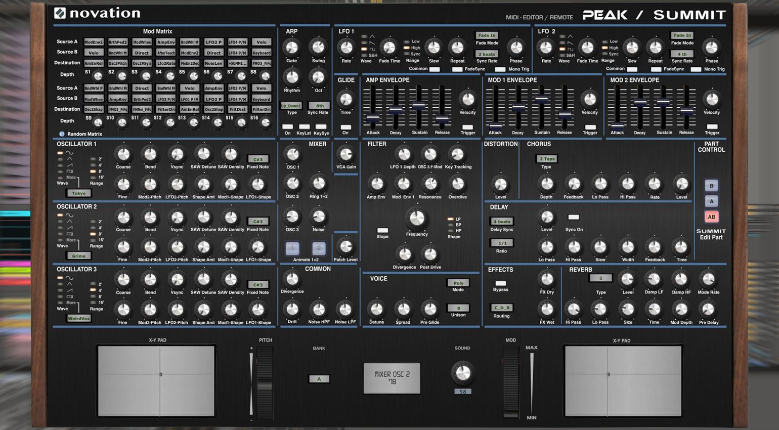
Task: Select the Keyboard Source B slot in first matrix row
Action: pos(262,53)
